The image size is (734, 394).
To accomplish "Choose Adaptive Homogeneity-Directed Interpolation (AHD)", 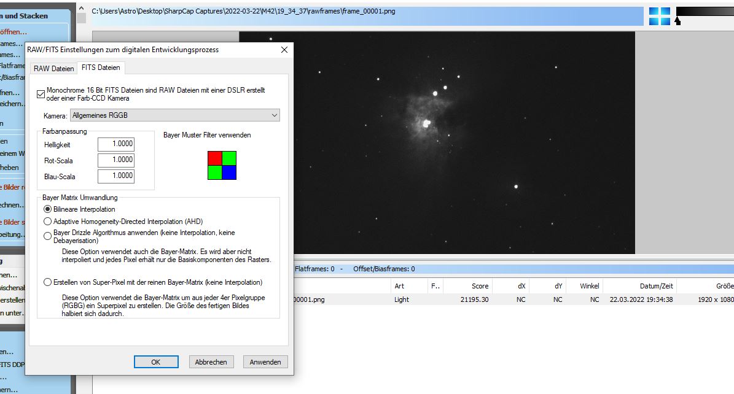I will pos(47,222).
